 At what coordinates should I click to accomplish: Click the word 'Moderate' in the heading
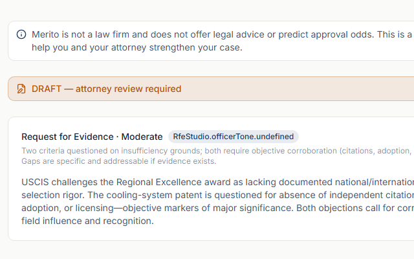pyautogui.click(x=142, y=137)
